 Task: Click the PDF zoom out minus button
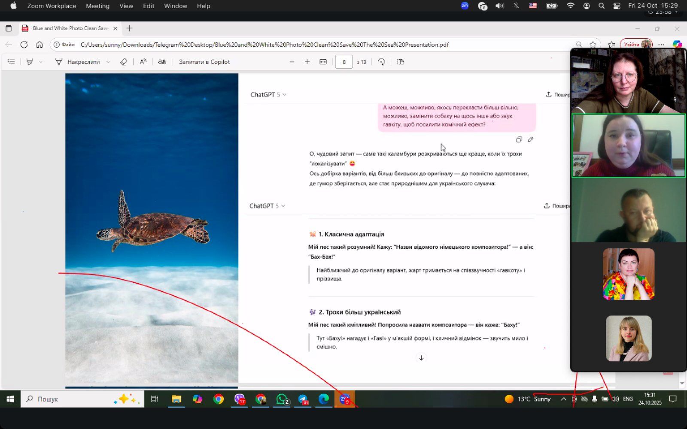[x=292, y=62]
